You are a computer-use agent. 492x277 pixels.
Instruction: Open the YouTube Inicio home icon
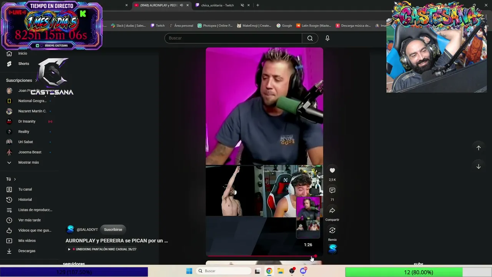tap(9, 53)
